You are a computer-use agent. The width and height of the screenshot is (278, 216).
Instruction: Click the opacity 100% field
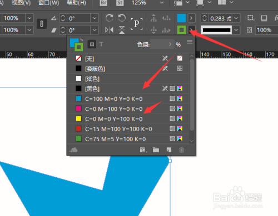click(266, 30)
